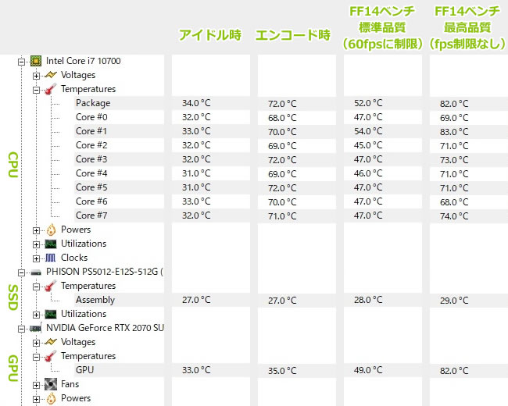Image resolution: width=508 pixels, height=406 pixels.
Task: Expand the SSD Utilizations node
Action: tap(36, 315)
